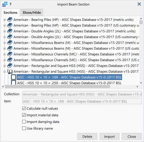Check the HSS 10 × 10 × .250 item box

[14, 83]
